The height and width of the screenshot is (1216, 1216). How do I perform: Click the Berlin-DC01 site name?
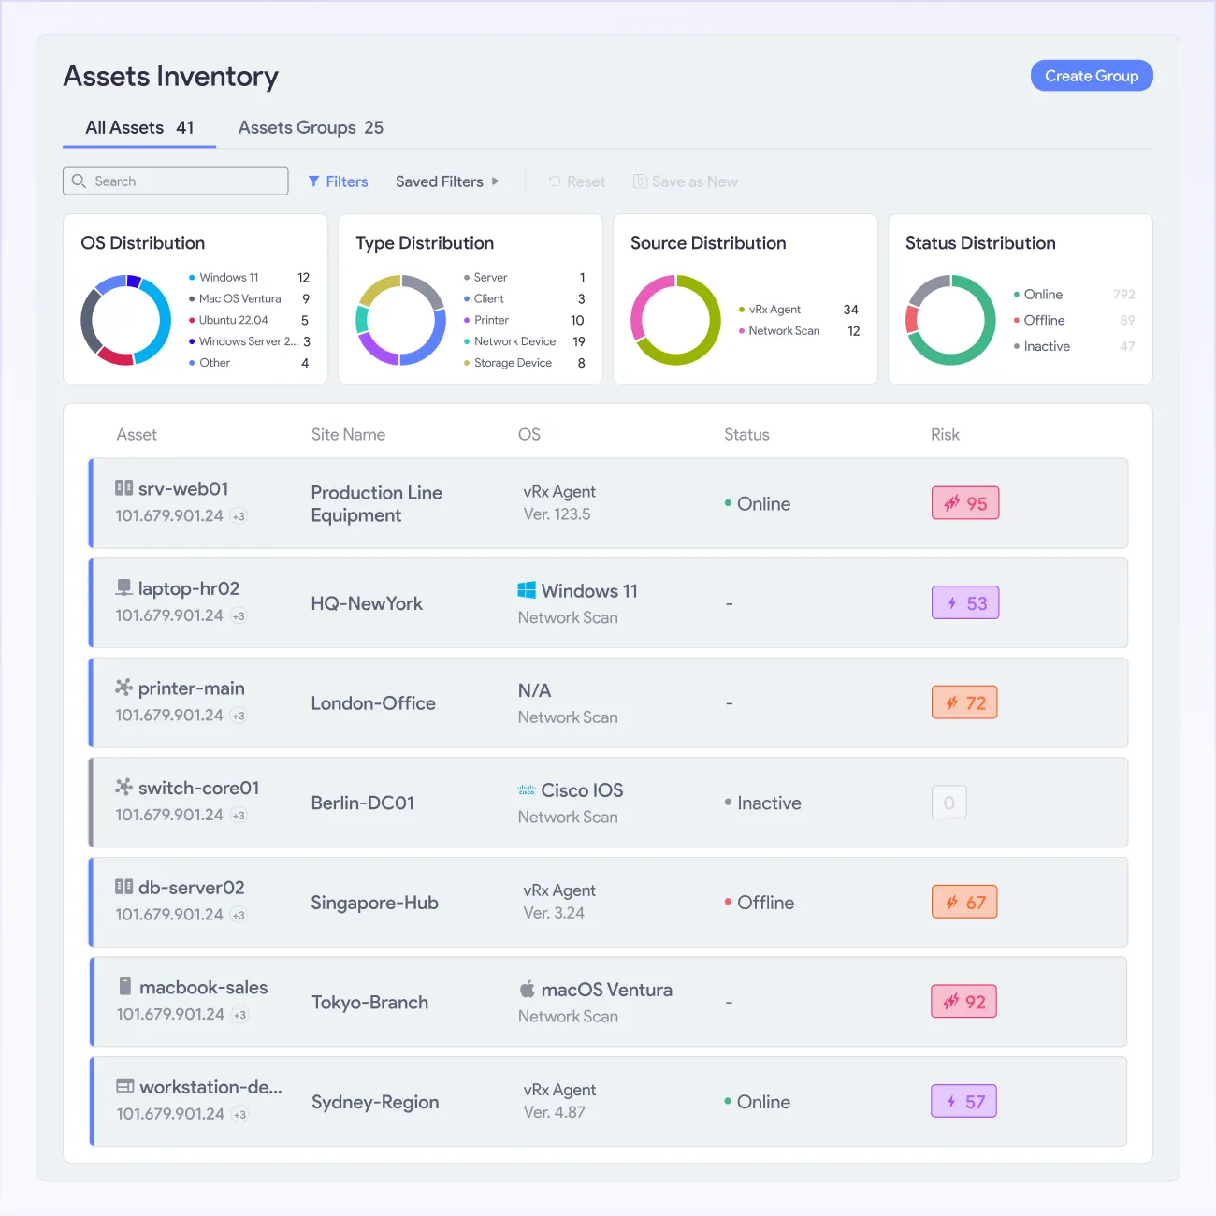363,803
